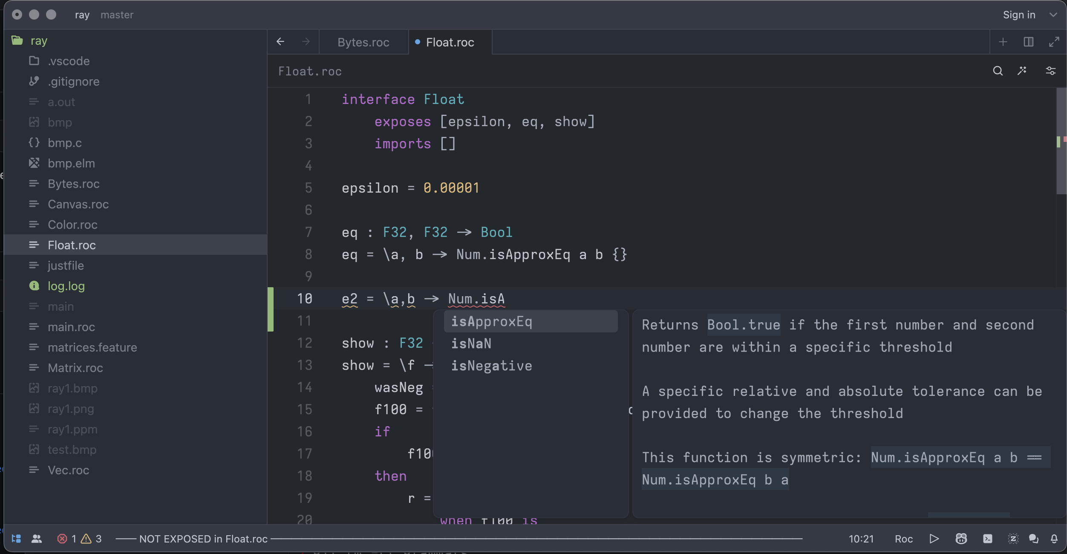Image resolution: width=1067 pixels, height=554 pixels.
Task: Collapse the ray root folder in project tree
Action: [x=136, y=40]
